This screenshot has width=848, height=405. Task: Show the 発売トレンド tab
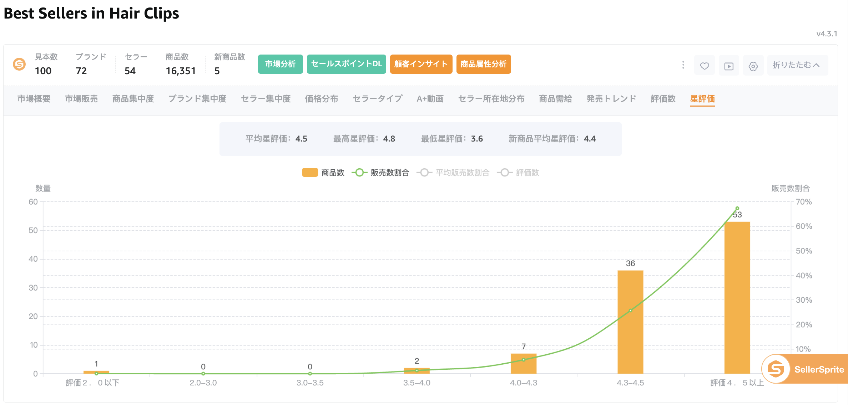click(x=612, y=99)
